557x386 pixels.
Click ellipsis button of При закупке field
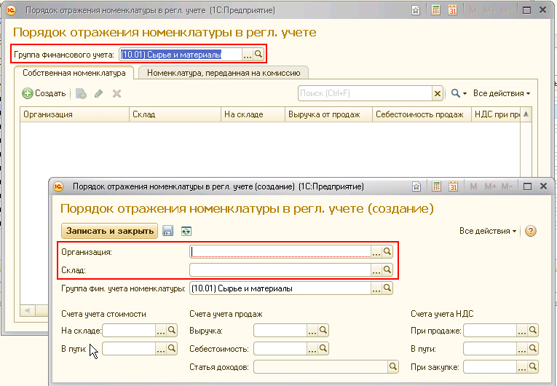click(x=522, y=367)
